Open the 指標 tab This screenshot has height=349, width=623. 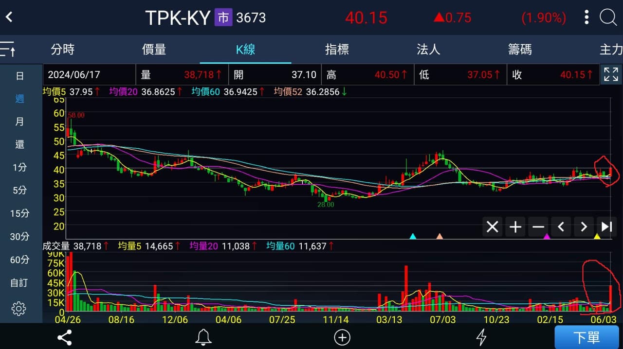point(337,49)
